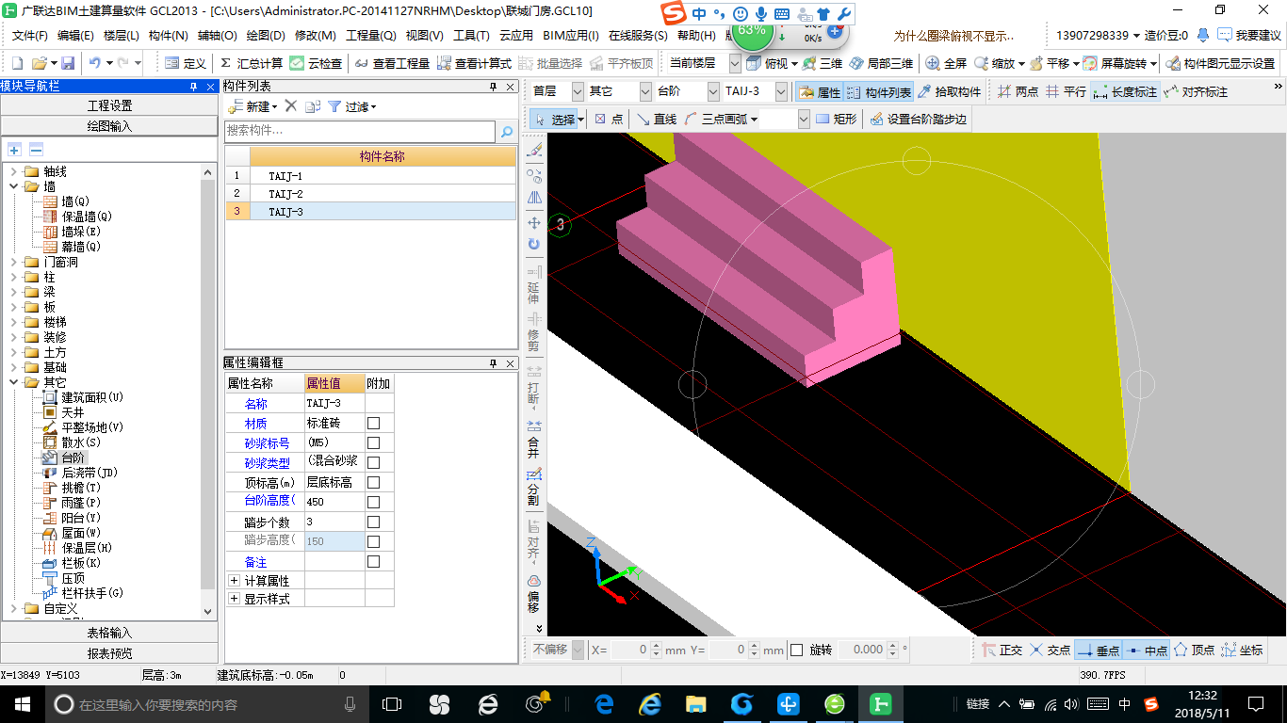Image resolution: width=1287 pixels, height=723 pixels.
Task: Activate 长度标注 length dimension tool
Action: coord(1125,92)
